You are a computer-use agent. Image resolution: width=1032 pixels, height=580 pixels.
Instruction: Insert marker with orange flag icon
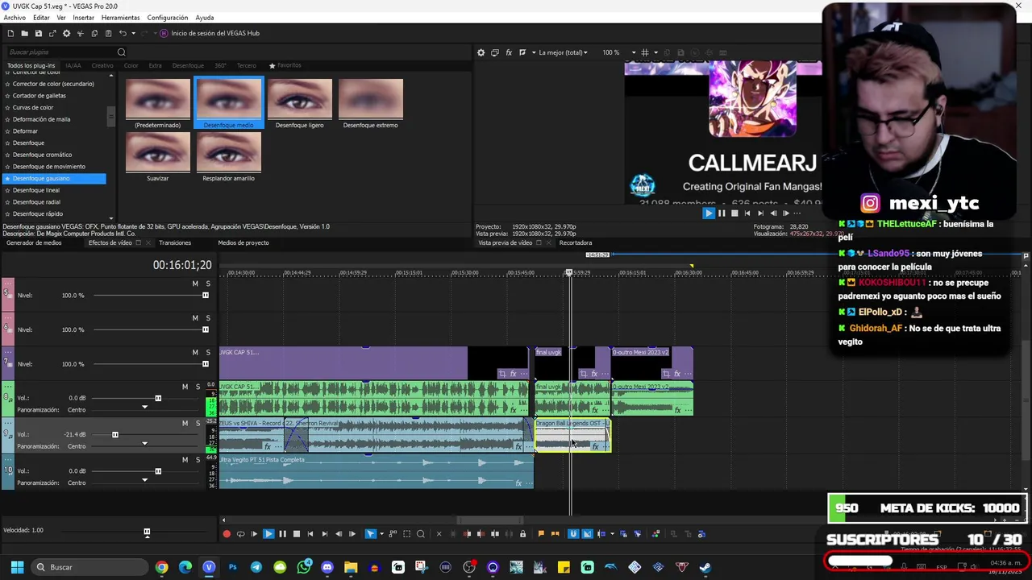(x=541, y=533)
